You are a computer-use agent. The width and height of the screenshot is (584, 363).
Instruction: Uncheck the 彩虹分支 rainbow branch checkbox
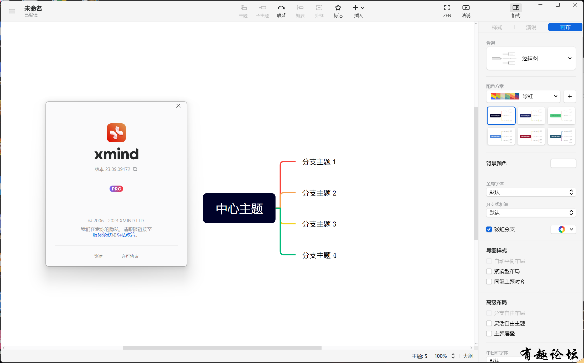pyautogui.click(x=489, y=229)
